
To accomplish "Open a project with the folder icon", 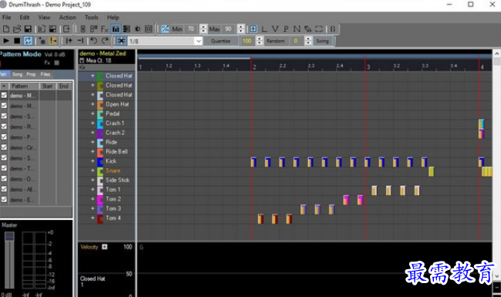I will pos(17,29).
